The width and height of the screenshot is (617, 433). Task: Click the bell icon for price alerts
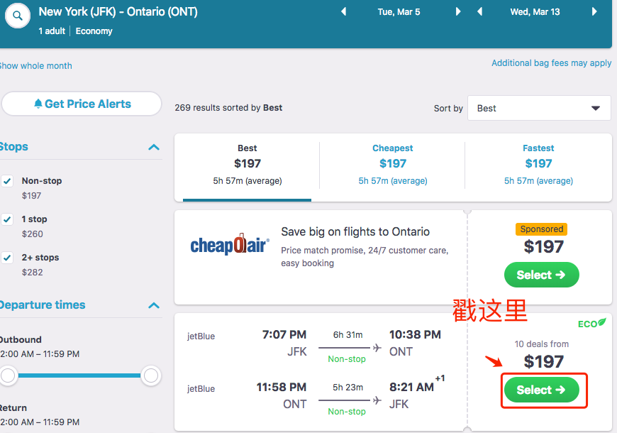[38, 104]
